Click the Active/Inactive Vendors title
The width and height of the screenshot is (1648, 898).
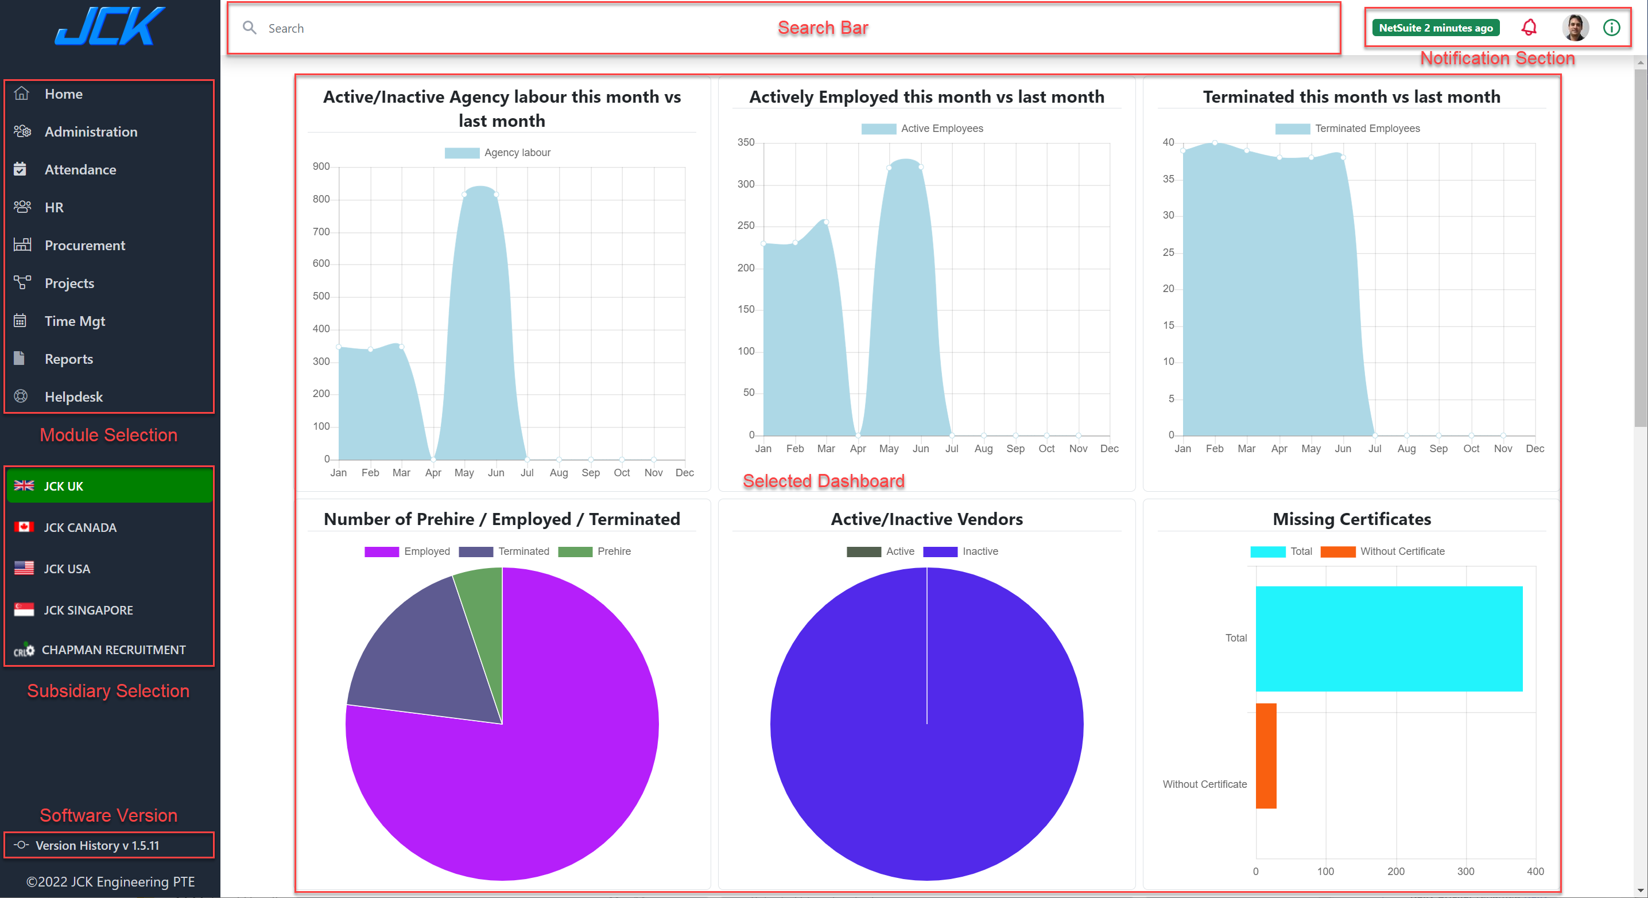click(926, 519)
